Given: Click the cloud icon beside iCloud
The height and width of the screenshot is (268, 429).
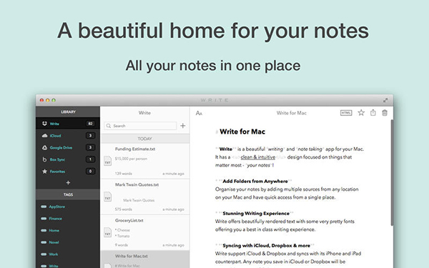Looking at the screenshot, I should click(44, 136).
